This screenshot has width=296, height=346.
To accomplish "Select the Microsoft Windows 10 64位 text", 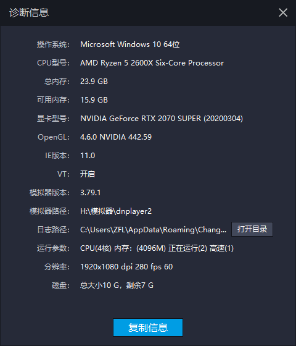I will tap(130, 44).
